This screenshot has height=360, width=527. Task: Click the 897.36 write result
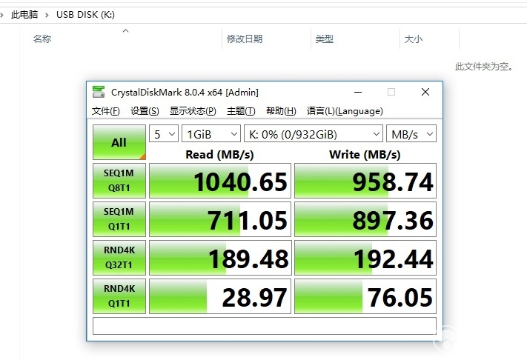[x=365, y=219]
